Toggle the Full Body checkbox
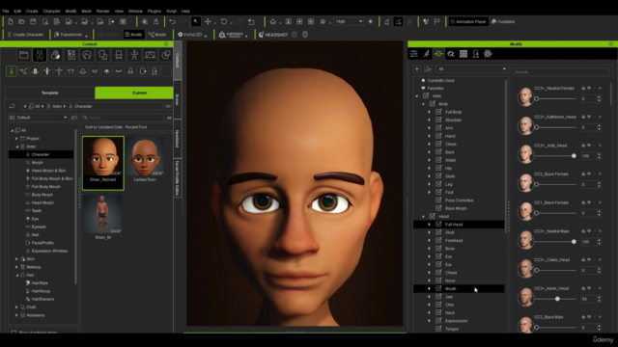Viewport: 618px width, 347px height. click(x=438, y=112)
